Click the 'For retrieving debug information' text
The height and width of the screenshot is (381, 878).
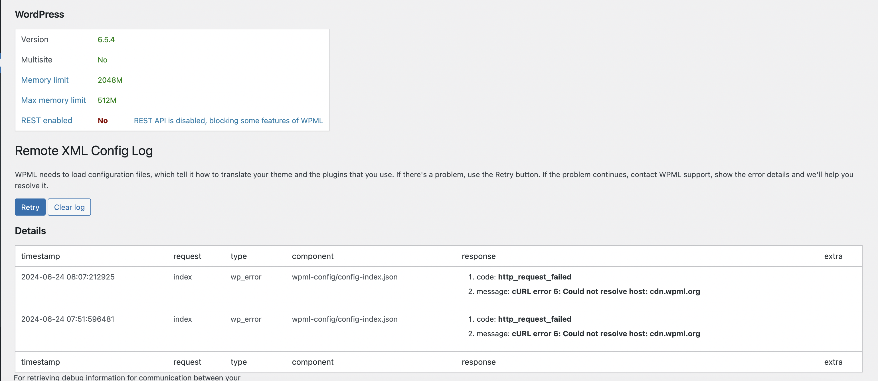127,377
